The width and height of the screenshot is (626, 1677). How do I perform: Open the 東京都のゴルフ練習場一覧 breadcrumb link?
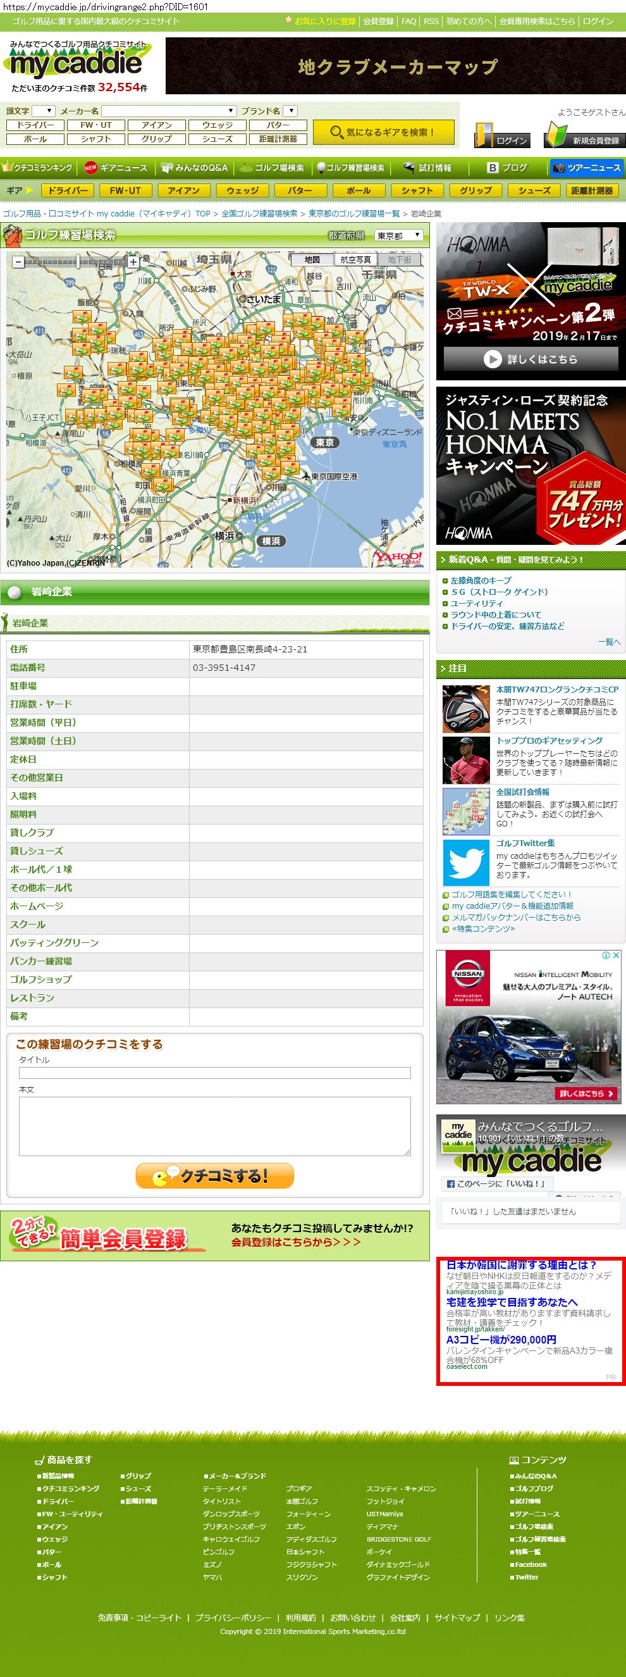tap(354, 213)
